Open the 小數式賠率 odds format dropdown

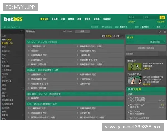147,27
